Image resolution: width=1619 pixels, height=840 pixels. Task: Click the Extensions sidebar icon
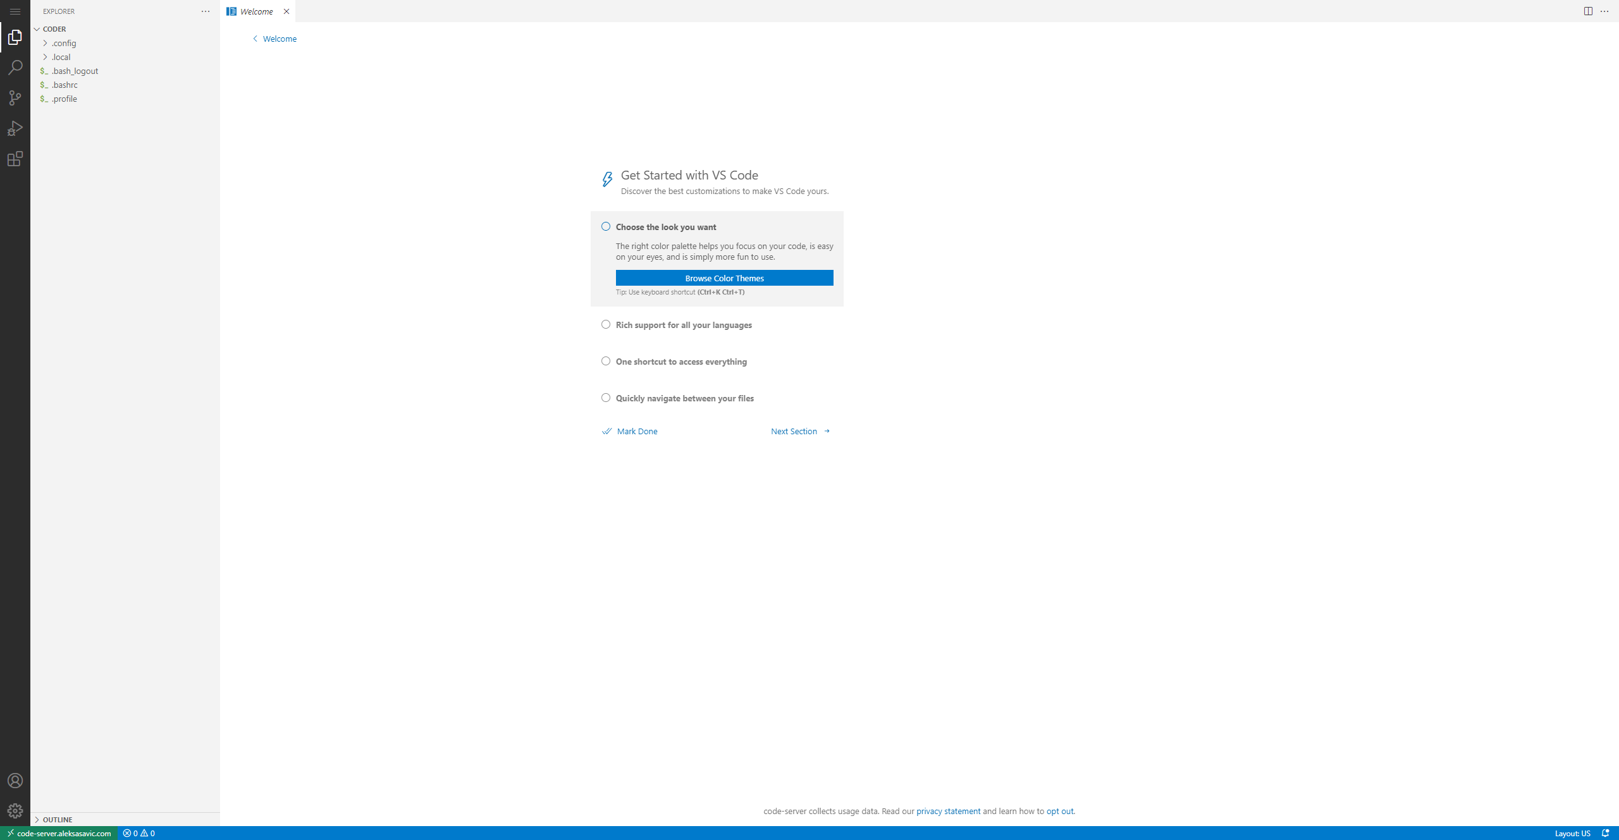point(14,159)
